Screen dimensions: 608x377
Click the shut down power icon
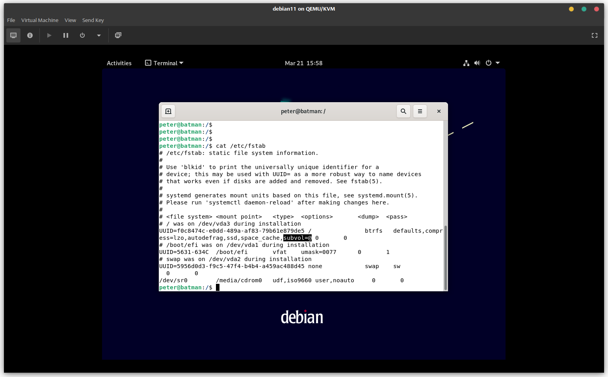point(82,35)
